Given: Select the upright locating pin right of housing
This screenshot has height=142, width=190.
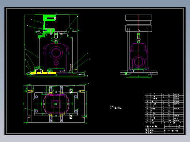Looking at the screenshot, I should click(71, 68).
